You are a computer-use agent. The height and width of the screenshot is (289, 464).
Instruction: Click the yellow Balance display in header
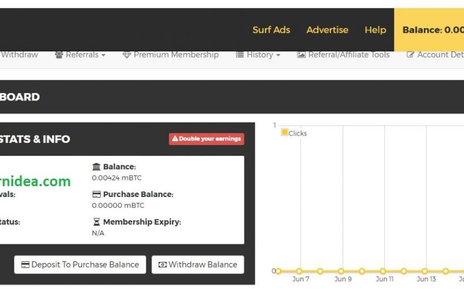(x=432, y=30)
